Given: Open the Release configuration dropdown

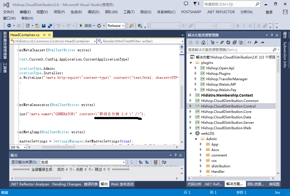Looking at the screenshot, I should coord(116,26).
